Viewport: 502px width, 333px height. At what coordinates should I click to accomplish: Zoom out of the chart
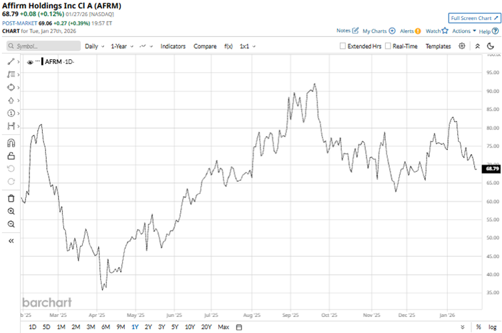tap(11, 224)
